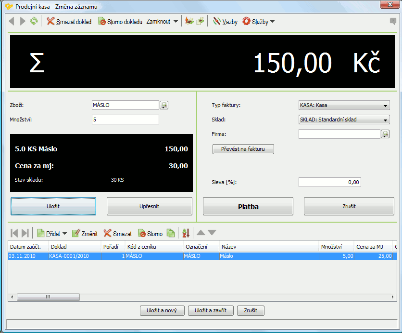Click the Upřesnit button
The image size is (402, 333).
pyautogui.click(x=150, y=206)
